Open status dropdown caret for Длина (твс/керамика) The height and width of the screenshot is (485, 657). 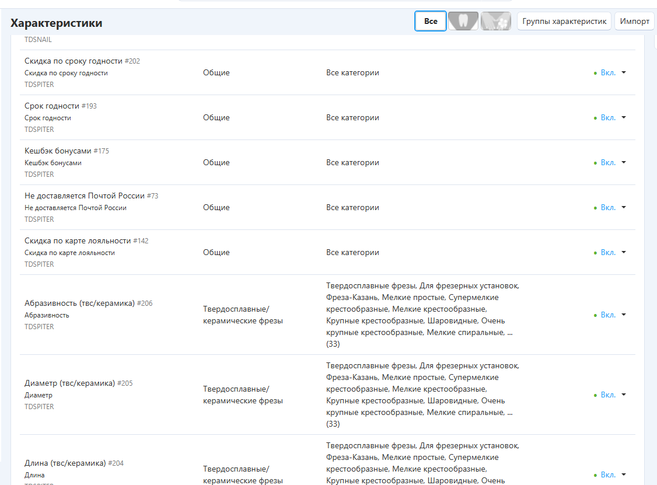coord(624,475)
